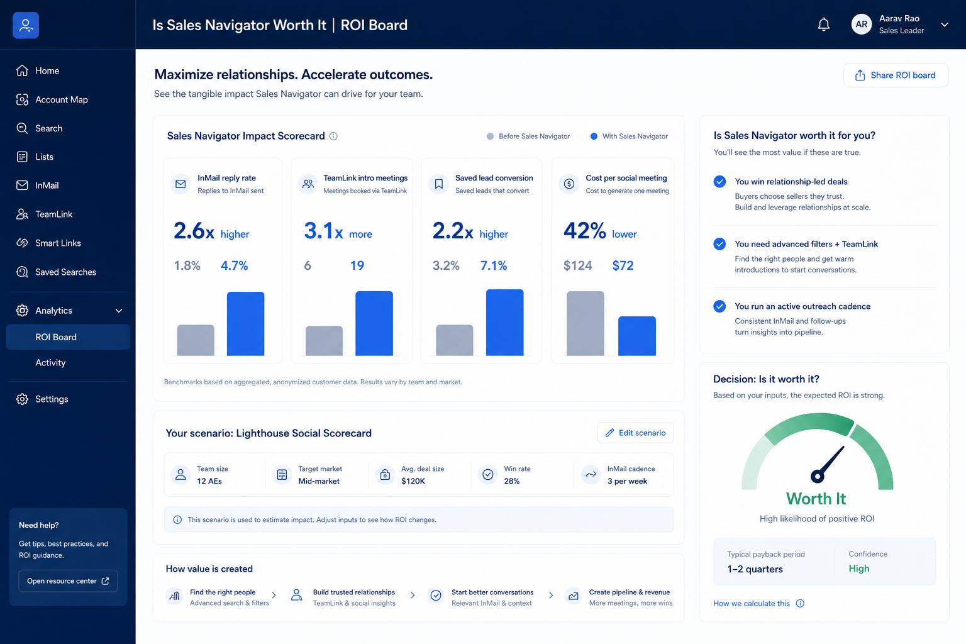Viewport: 966px width, 644px height.
Task: Click '42% lower' cost metric
Action: (600, 231)
